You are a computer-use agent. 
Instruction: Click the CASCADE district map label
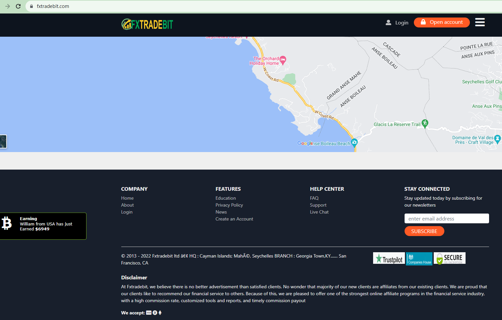(392, 50)
